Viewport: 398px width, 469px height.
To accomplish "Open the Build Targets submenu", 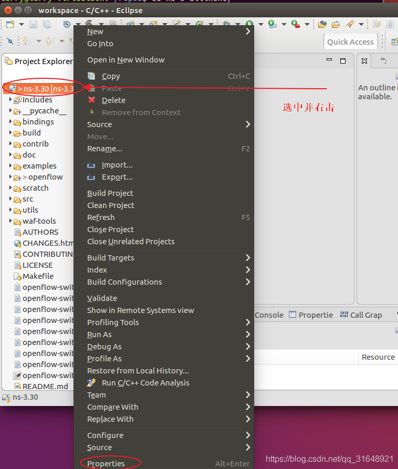I will point(164,258).
